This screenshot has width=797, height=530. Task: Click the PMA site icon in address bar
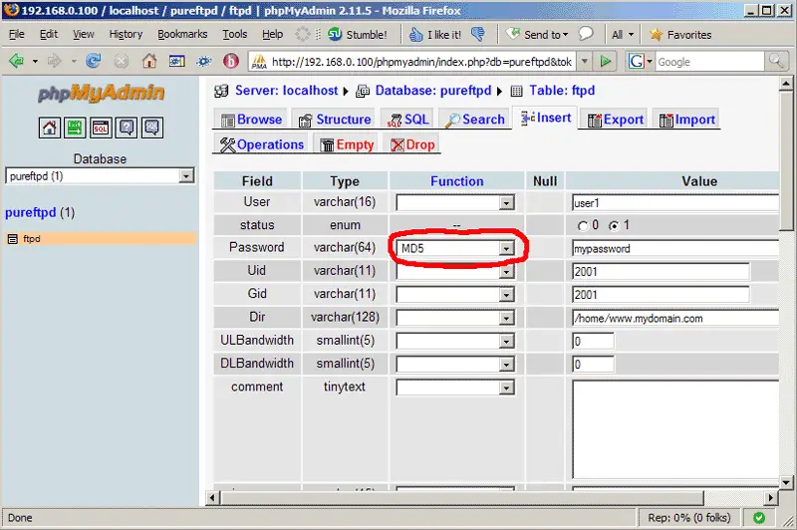pos(259,62)
